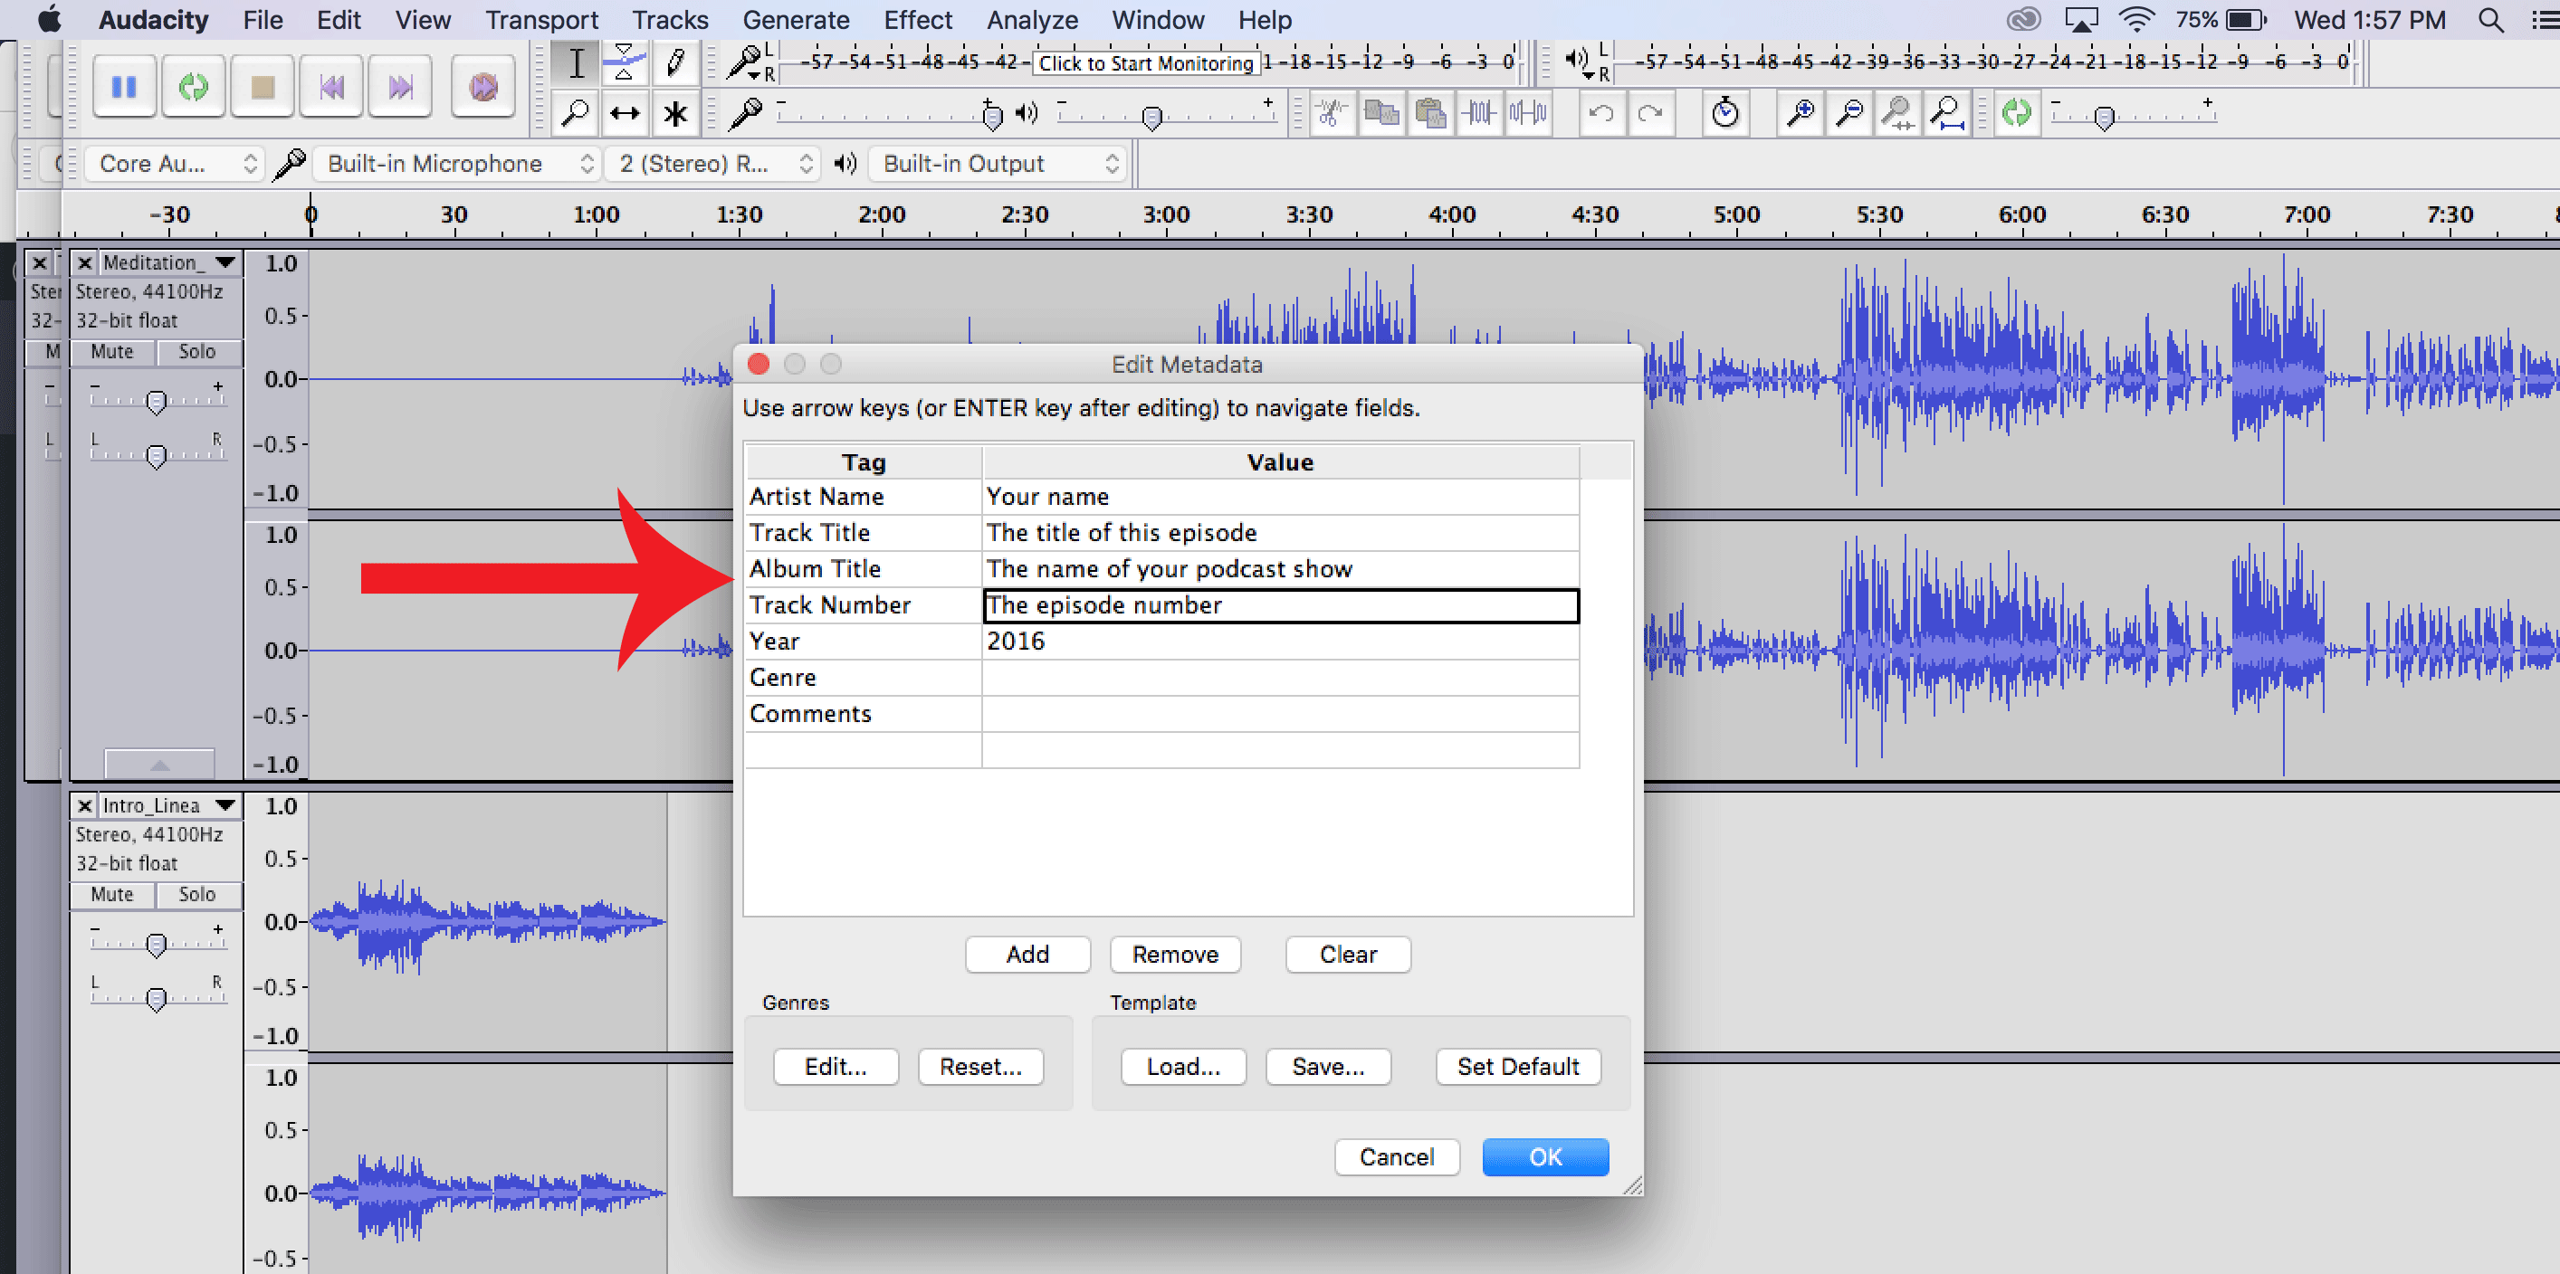Screen dimensions: 2560x1274
Task: Open the Transport menu
Action: point(541,20)
